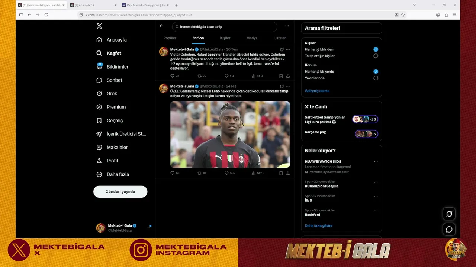
Task: Open Profil person icon
Action: [99, 161]
